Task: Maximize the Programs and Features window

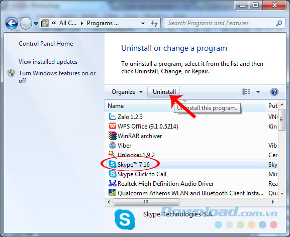Action: (x=256, y=5)
